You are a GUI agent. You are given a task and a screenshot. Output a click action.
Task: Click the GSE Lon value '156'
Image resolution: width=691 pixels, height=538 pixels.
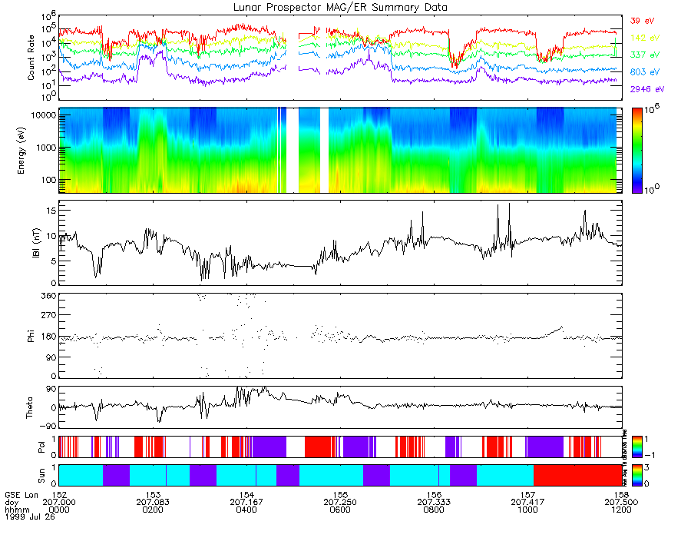click(x=434, y=495)
